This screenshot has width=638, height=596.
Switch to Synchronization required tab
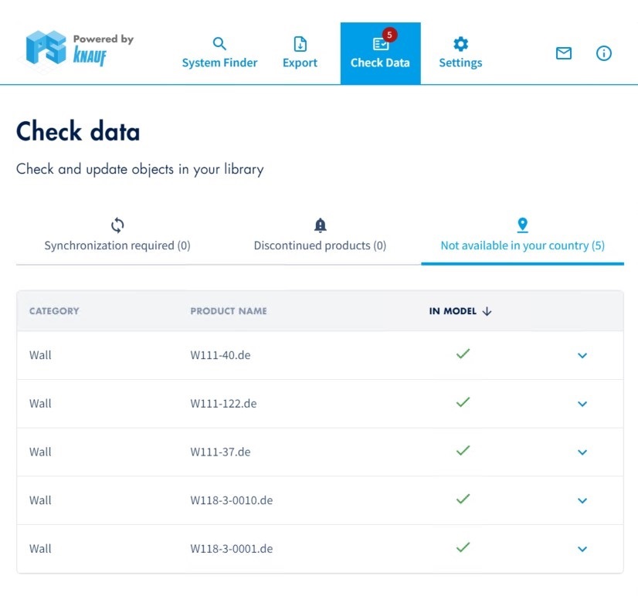[x=117, y=246]
